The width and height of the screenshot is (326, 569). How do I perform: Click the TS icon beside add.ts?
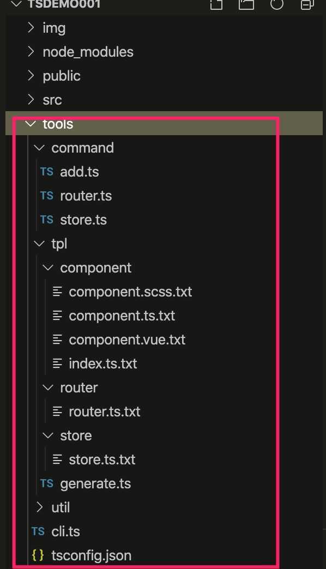(x=47, y=172)
